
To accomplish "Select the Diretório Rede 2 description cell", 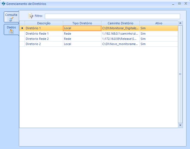I will tap(44, 39).
